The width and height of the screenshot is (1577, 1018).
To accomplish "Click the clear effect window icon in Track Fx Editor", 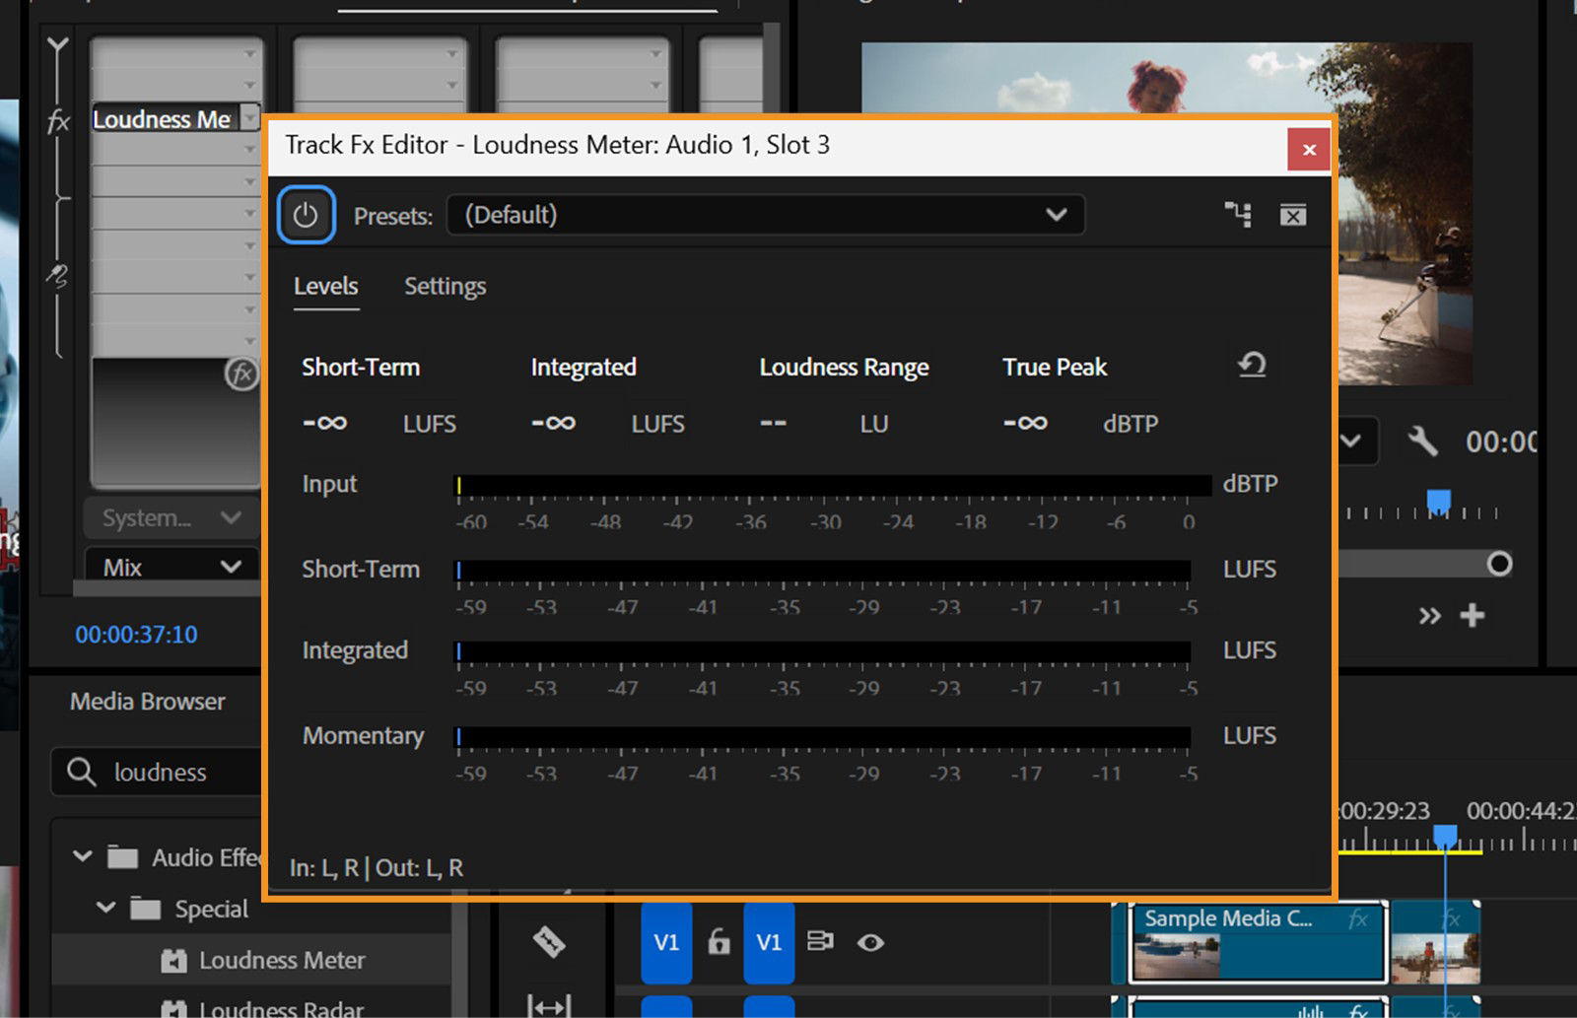I will [x=1293, y=214].
